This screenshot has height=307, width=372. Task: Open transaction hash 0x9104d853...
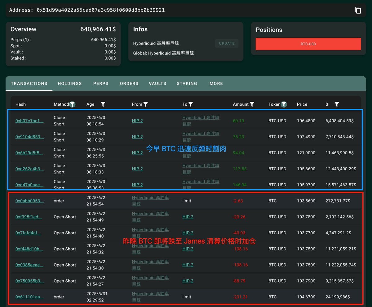(29, 137)
